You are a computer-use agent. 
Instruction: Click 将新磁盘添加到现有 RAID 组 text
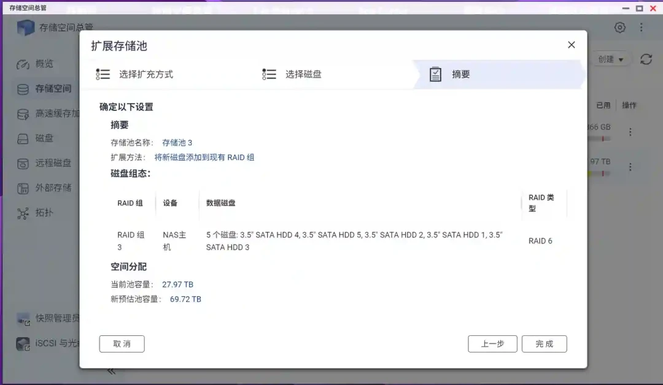point(204,158)
